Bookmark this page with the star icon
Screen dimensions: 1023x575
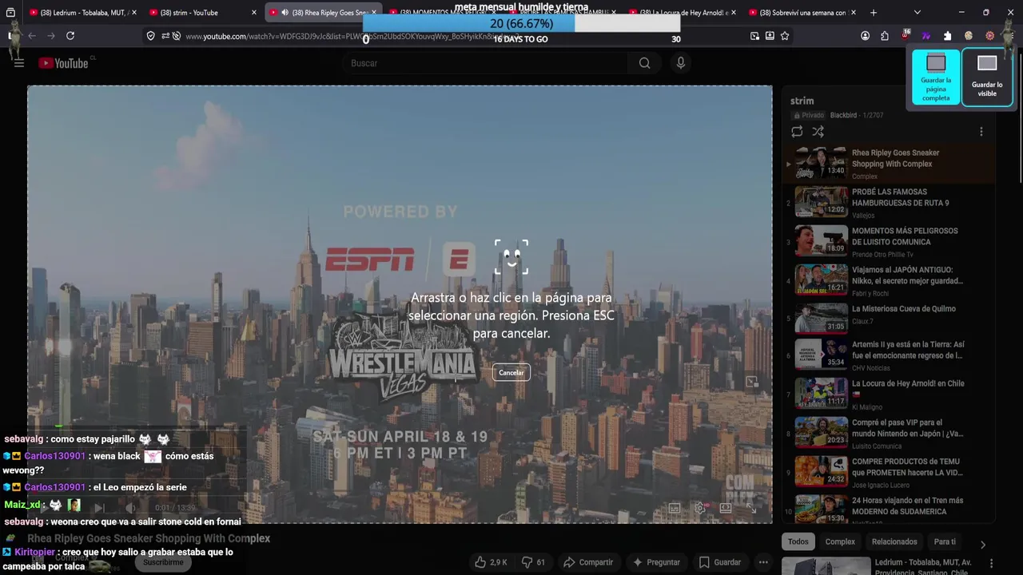click(785, 36)
